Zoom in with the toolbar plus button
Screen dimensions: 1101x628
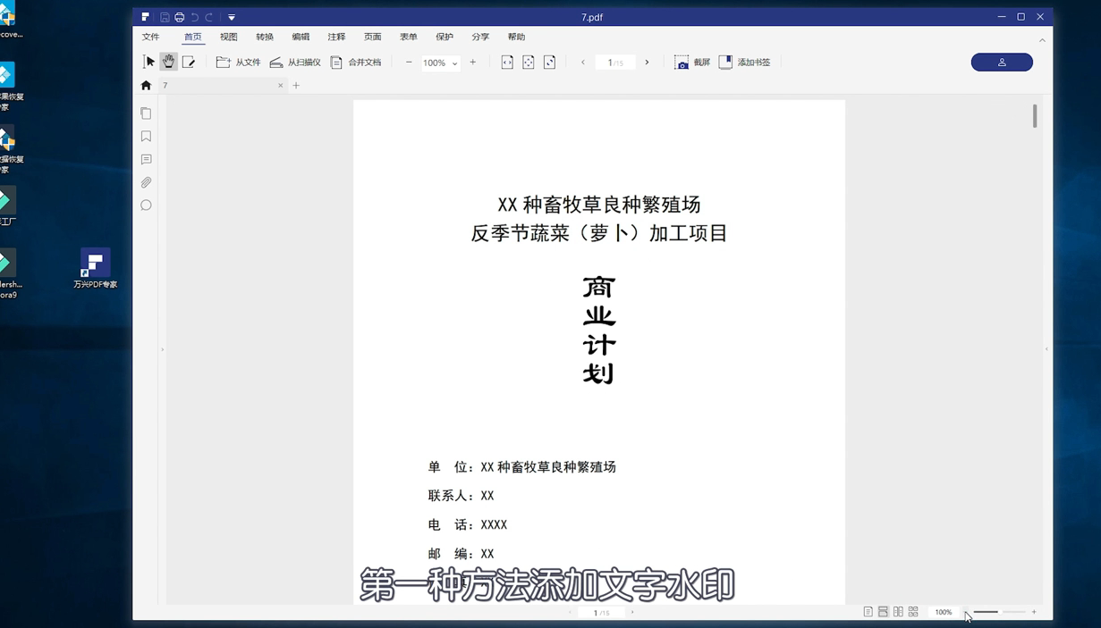(473, 63)
